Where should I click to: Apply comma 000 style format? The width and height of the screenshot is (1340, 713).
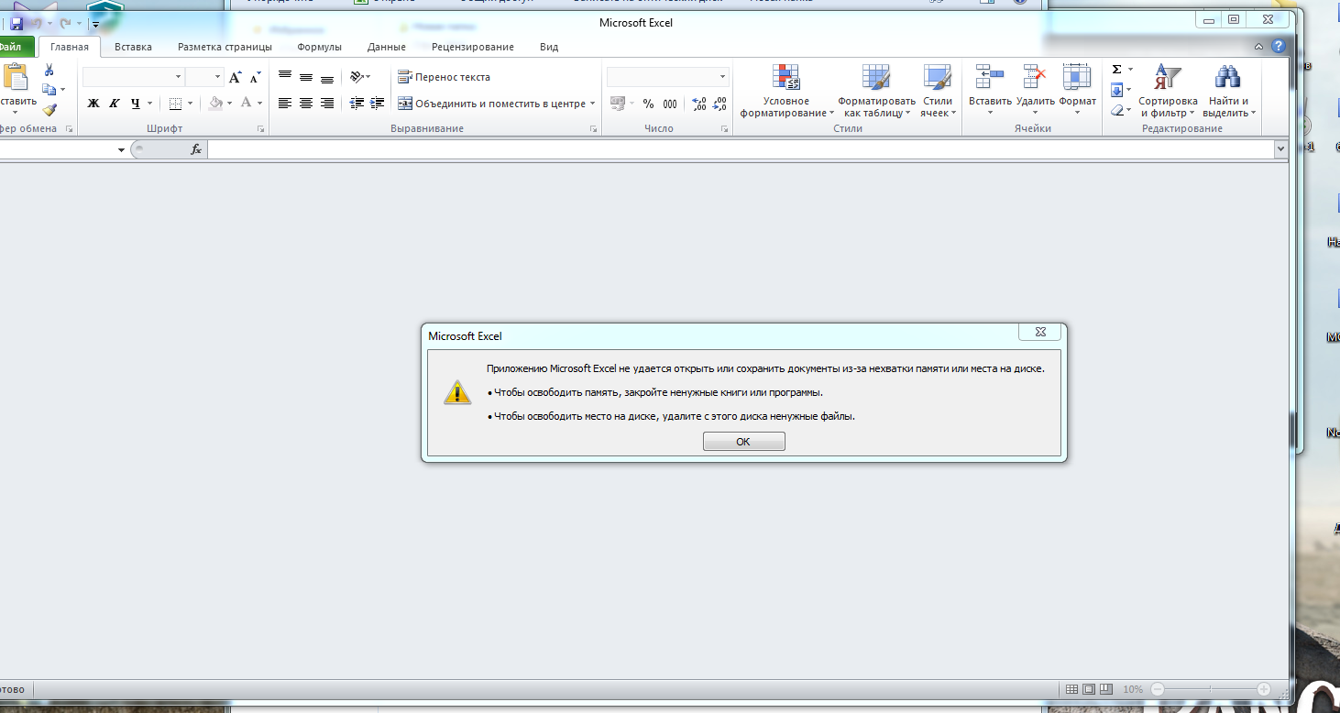pyautogui.click(x=670, y=104)
